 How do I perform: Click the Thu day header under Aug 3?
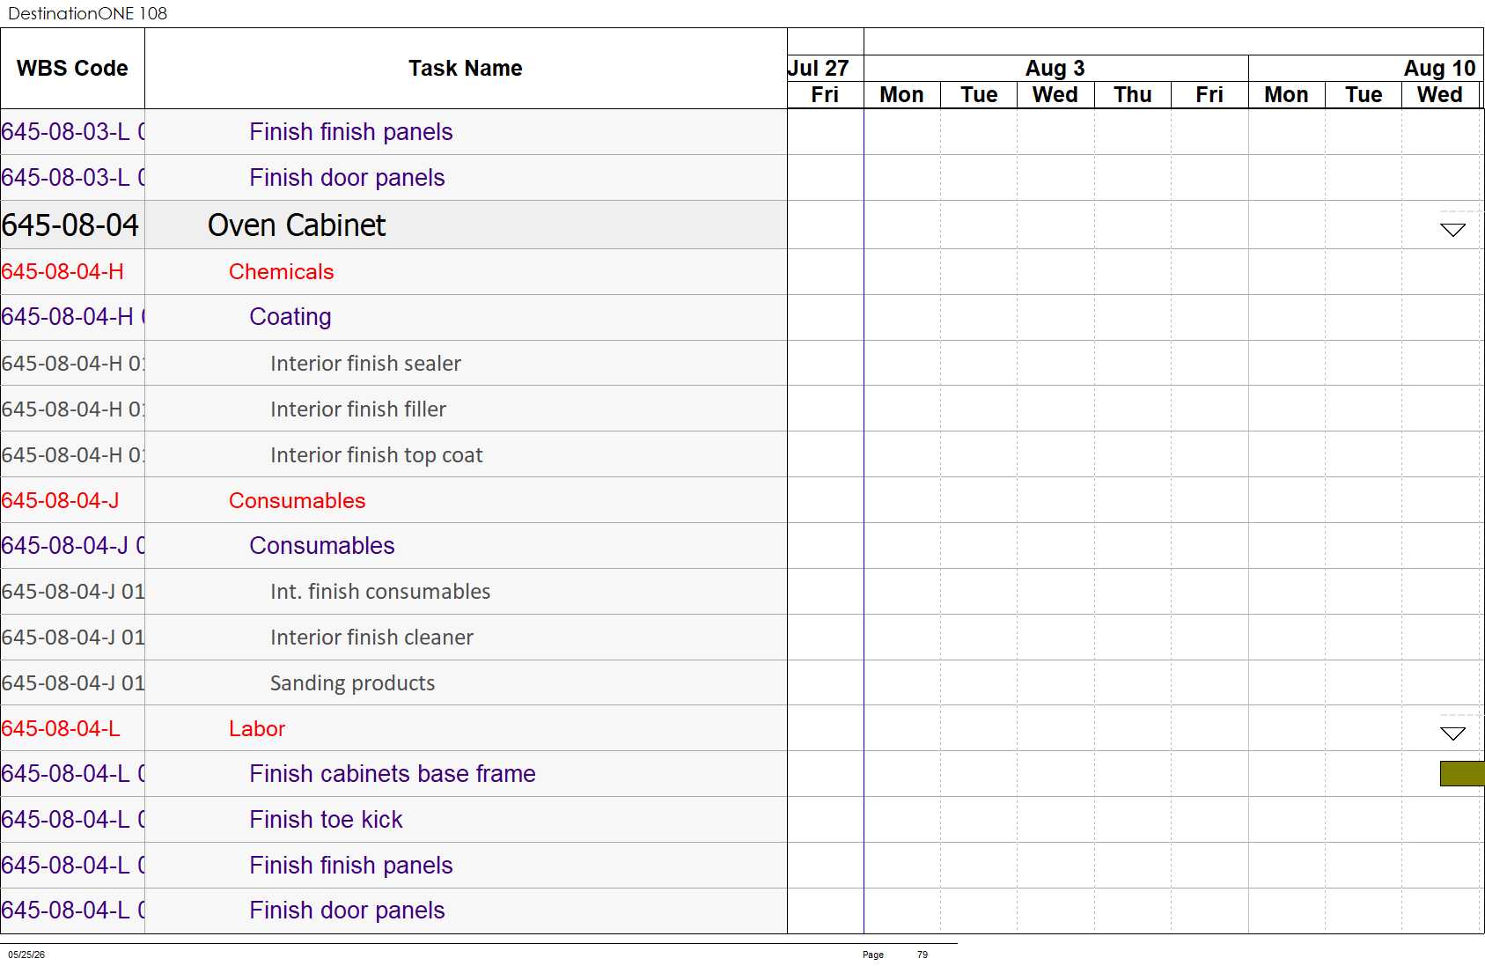1133,94
